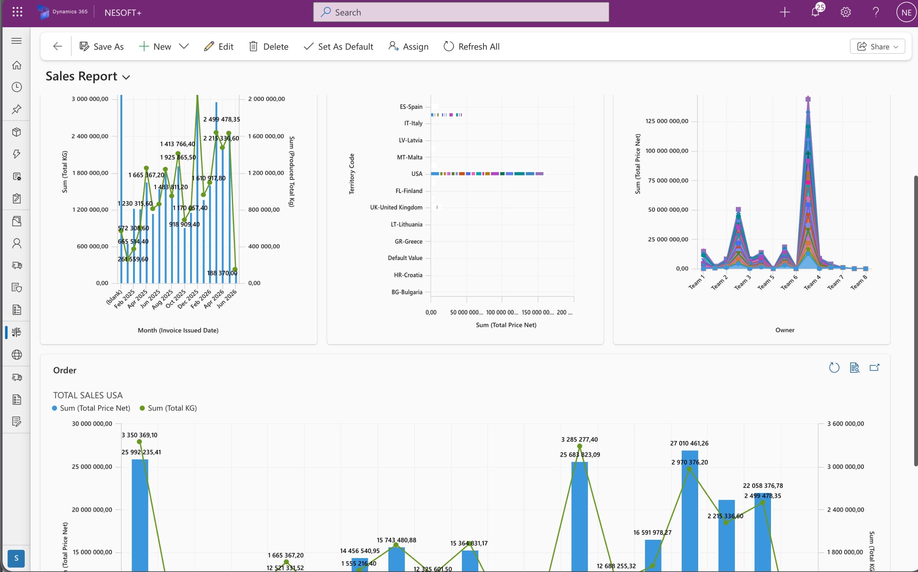Screen dimensions: 918x572
Task: Click the BG-Bulgaria territory label
Action: [x=407, y=292]
